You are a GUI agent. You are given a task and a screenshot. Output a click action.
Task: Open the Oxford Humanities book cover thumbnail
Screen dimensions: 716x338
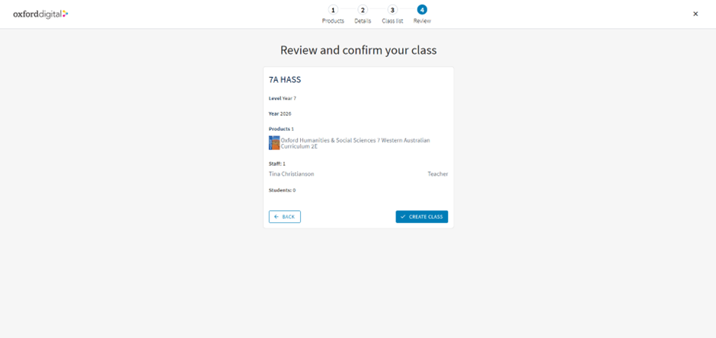pos(274,143)
